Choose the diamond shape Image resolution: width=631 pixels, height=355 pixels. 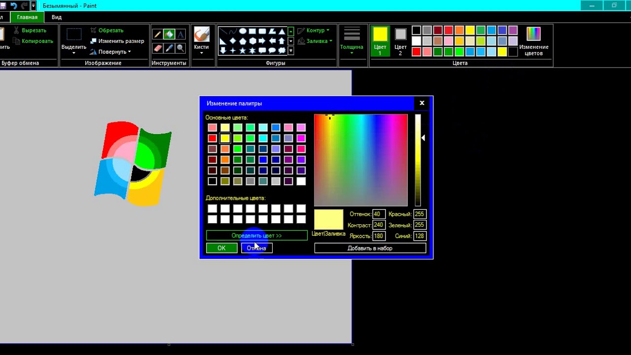(x=233, y=41)
